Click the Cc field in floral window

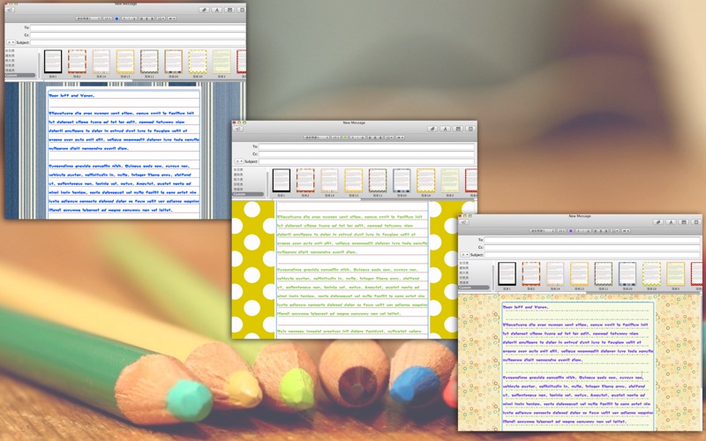click(x=592, y=247)
